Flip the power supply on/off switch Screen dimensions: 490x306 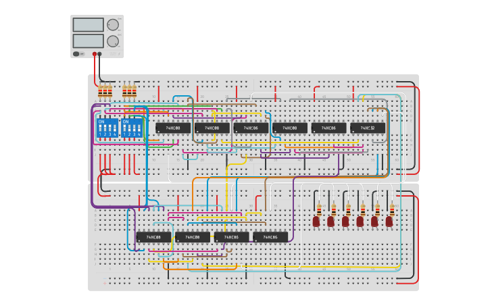pyautogui.click(x=76, y=53)
